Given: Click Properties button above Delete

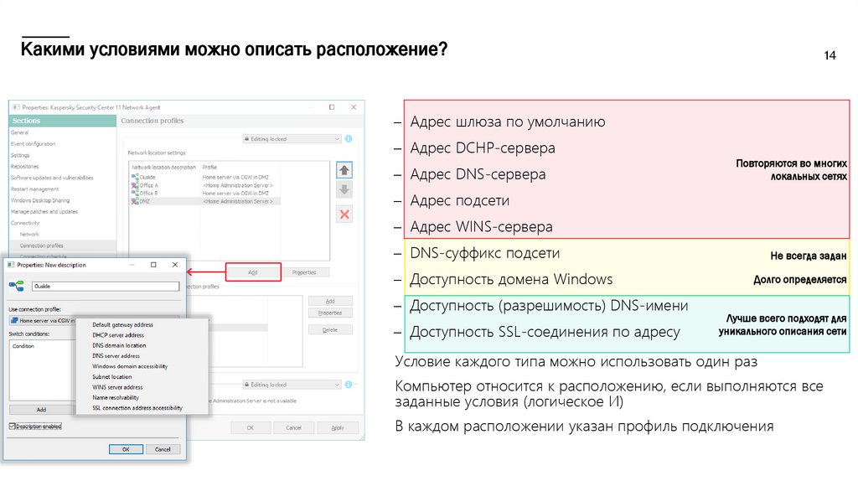Looking at the screenshot, I should 330,313.
